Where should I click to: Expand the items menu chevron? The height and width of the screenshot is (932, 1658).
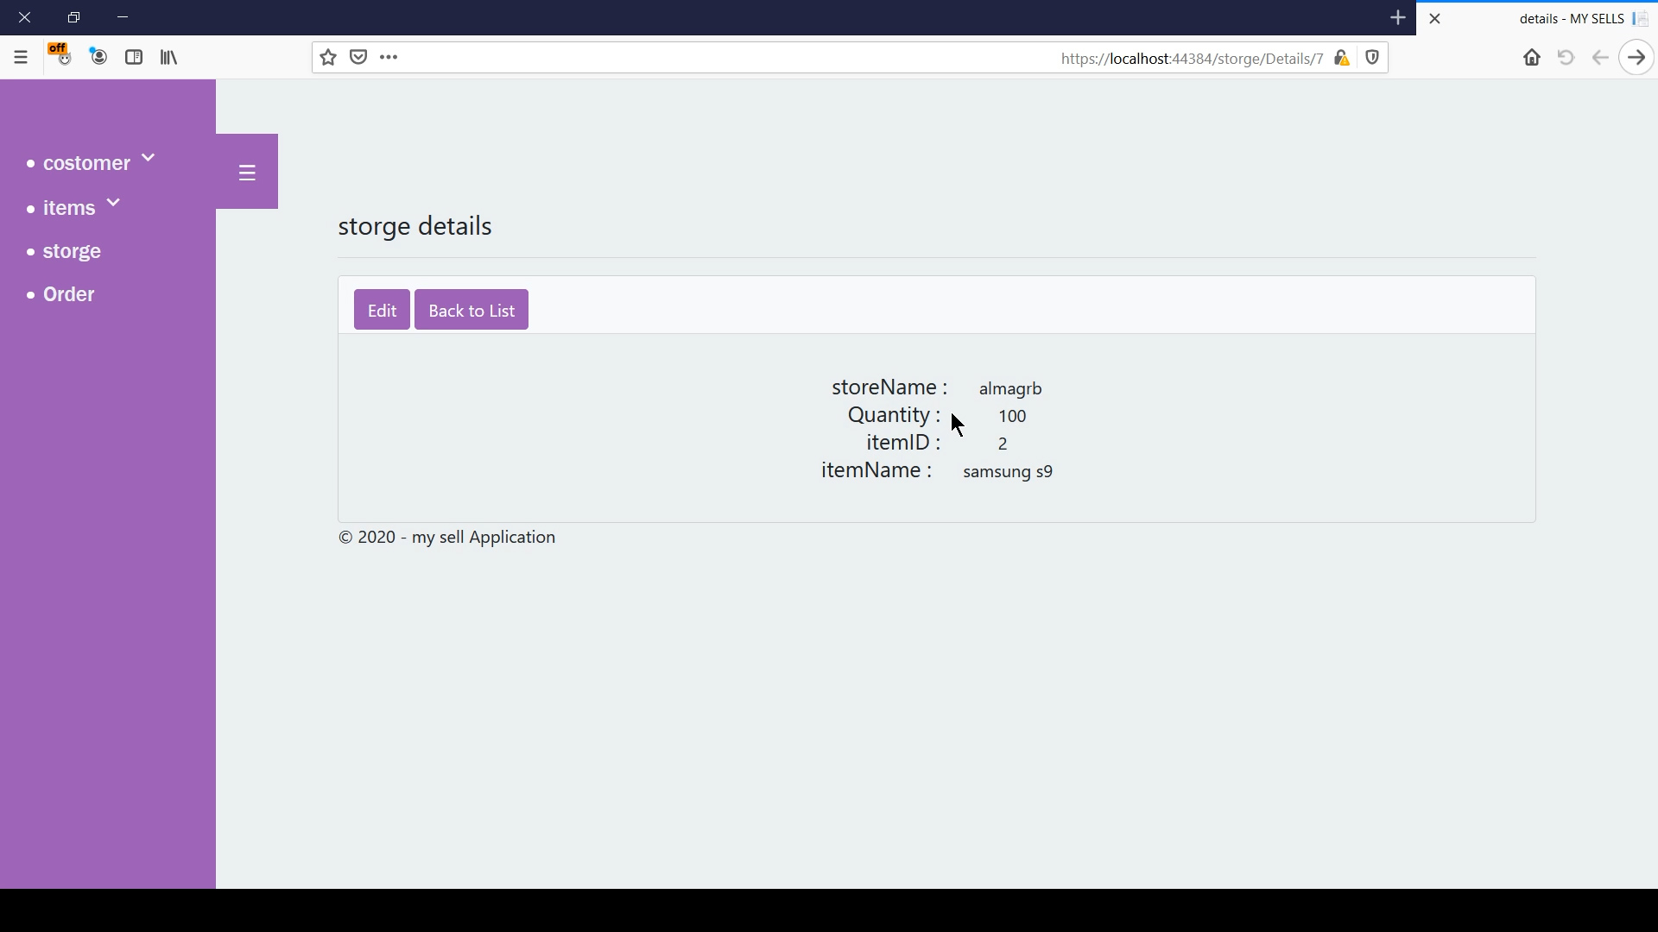pos(112,202)
